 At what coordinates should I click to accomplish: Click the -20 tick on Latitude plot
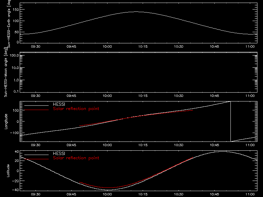click(15, 181)
